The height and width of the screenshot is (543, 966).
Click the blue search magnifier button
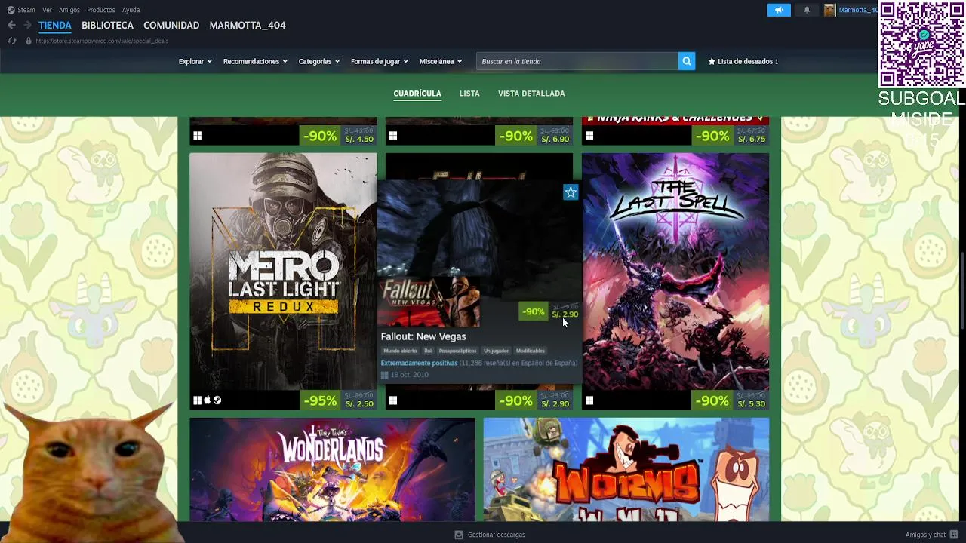(686, 61)
